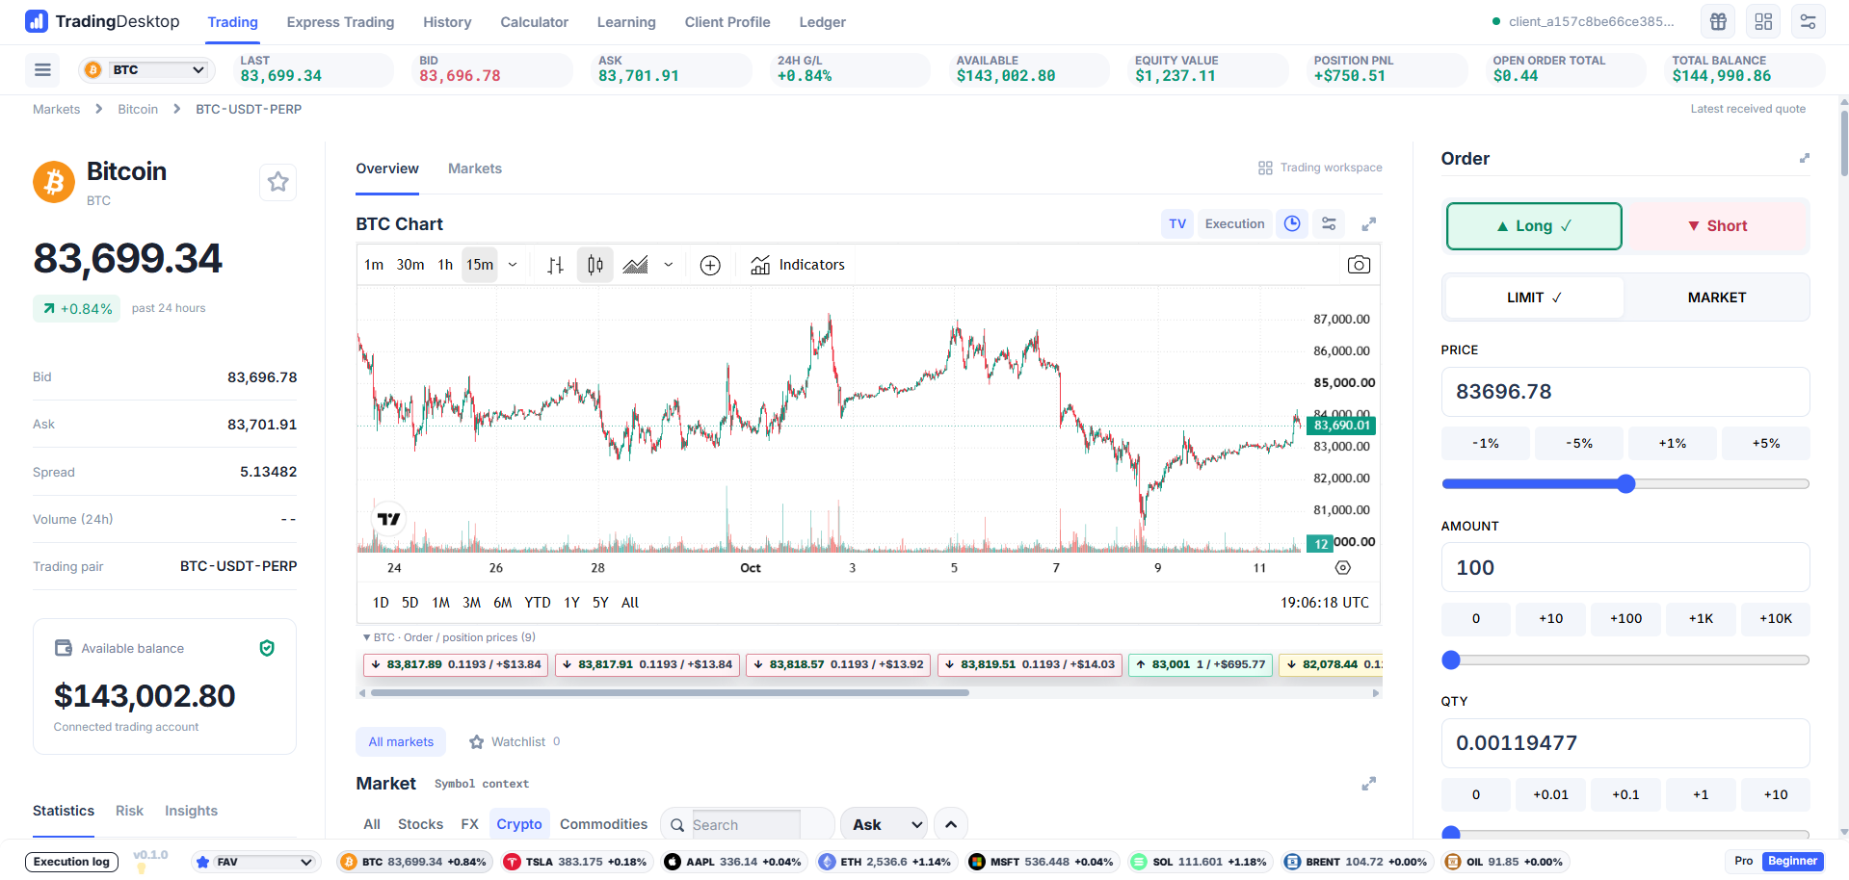Image resolution: width=1849 pixels, height=880 pixels.
Task: Select the Long order side
Action: 1534,226
